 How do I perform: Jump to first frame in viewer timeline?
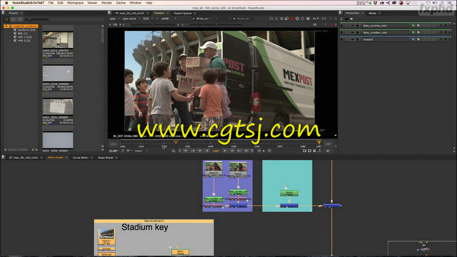click(185, 151)
